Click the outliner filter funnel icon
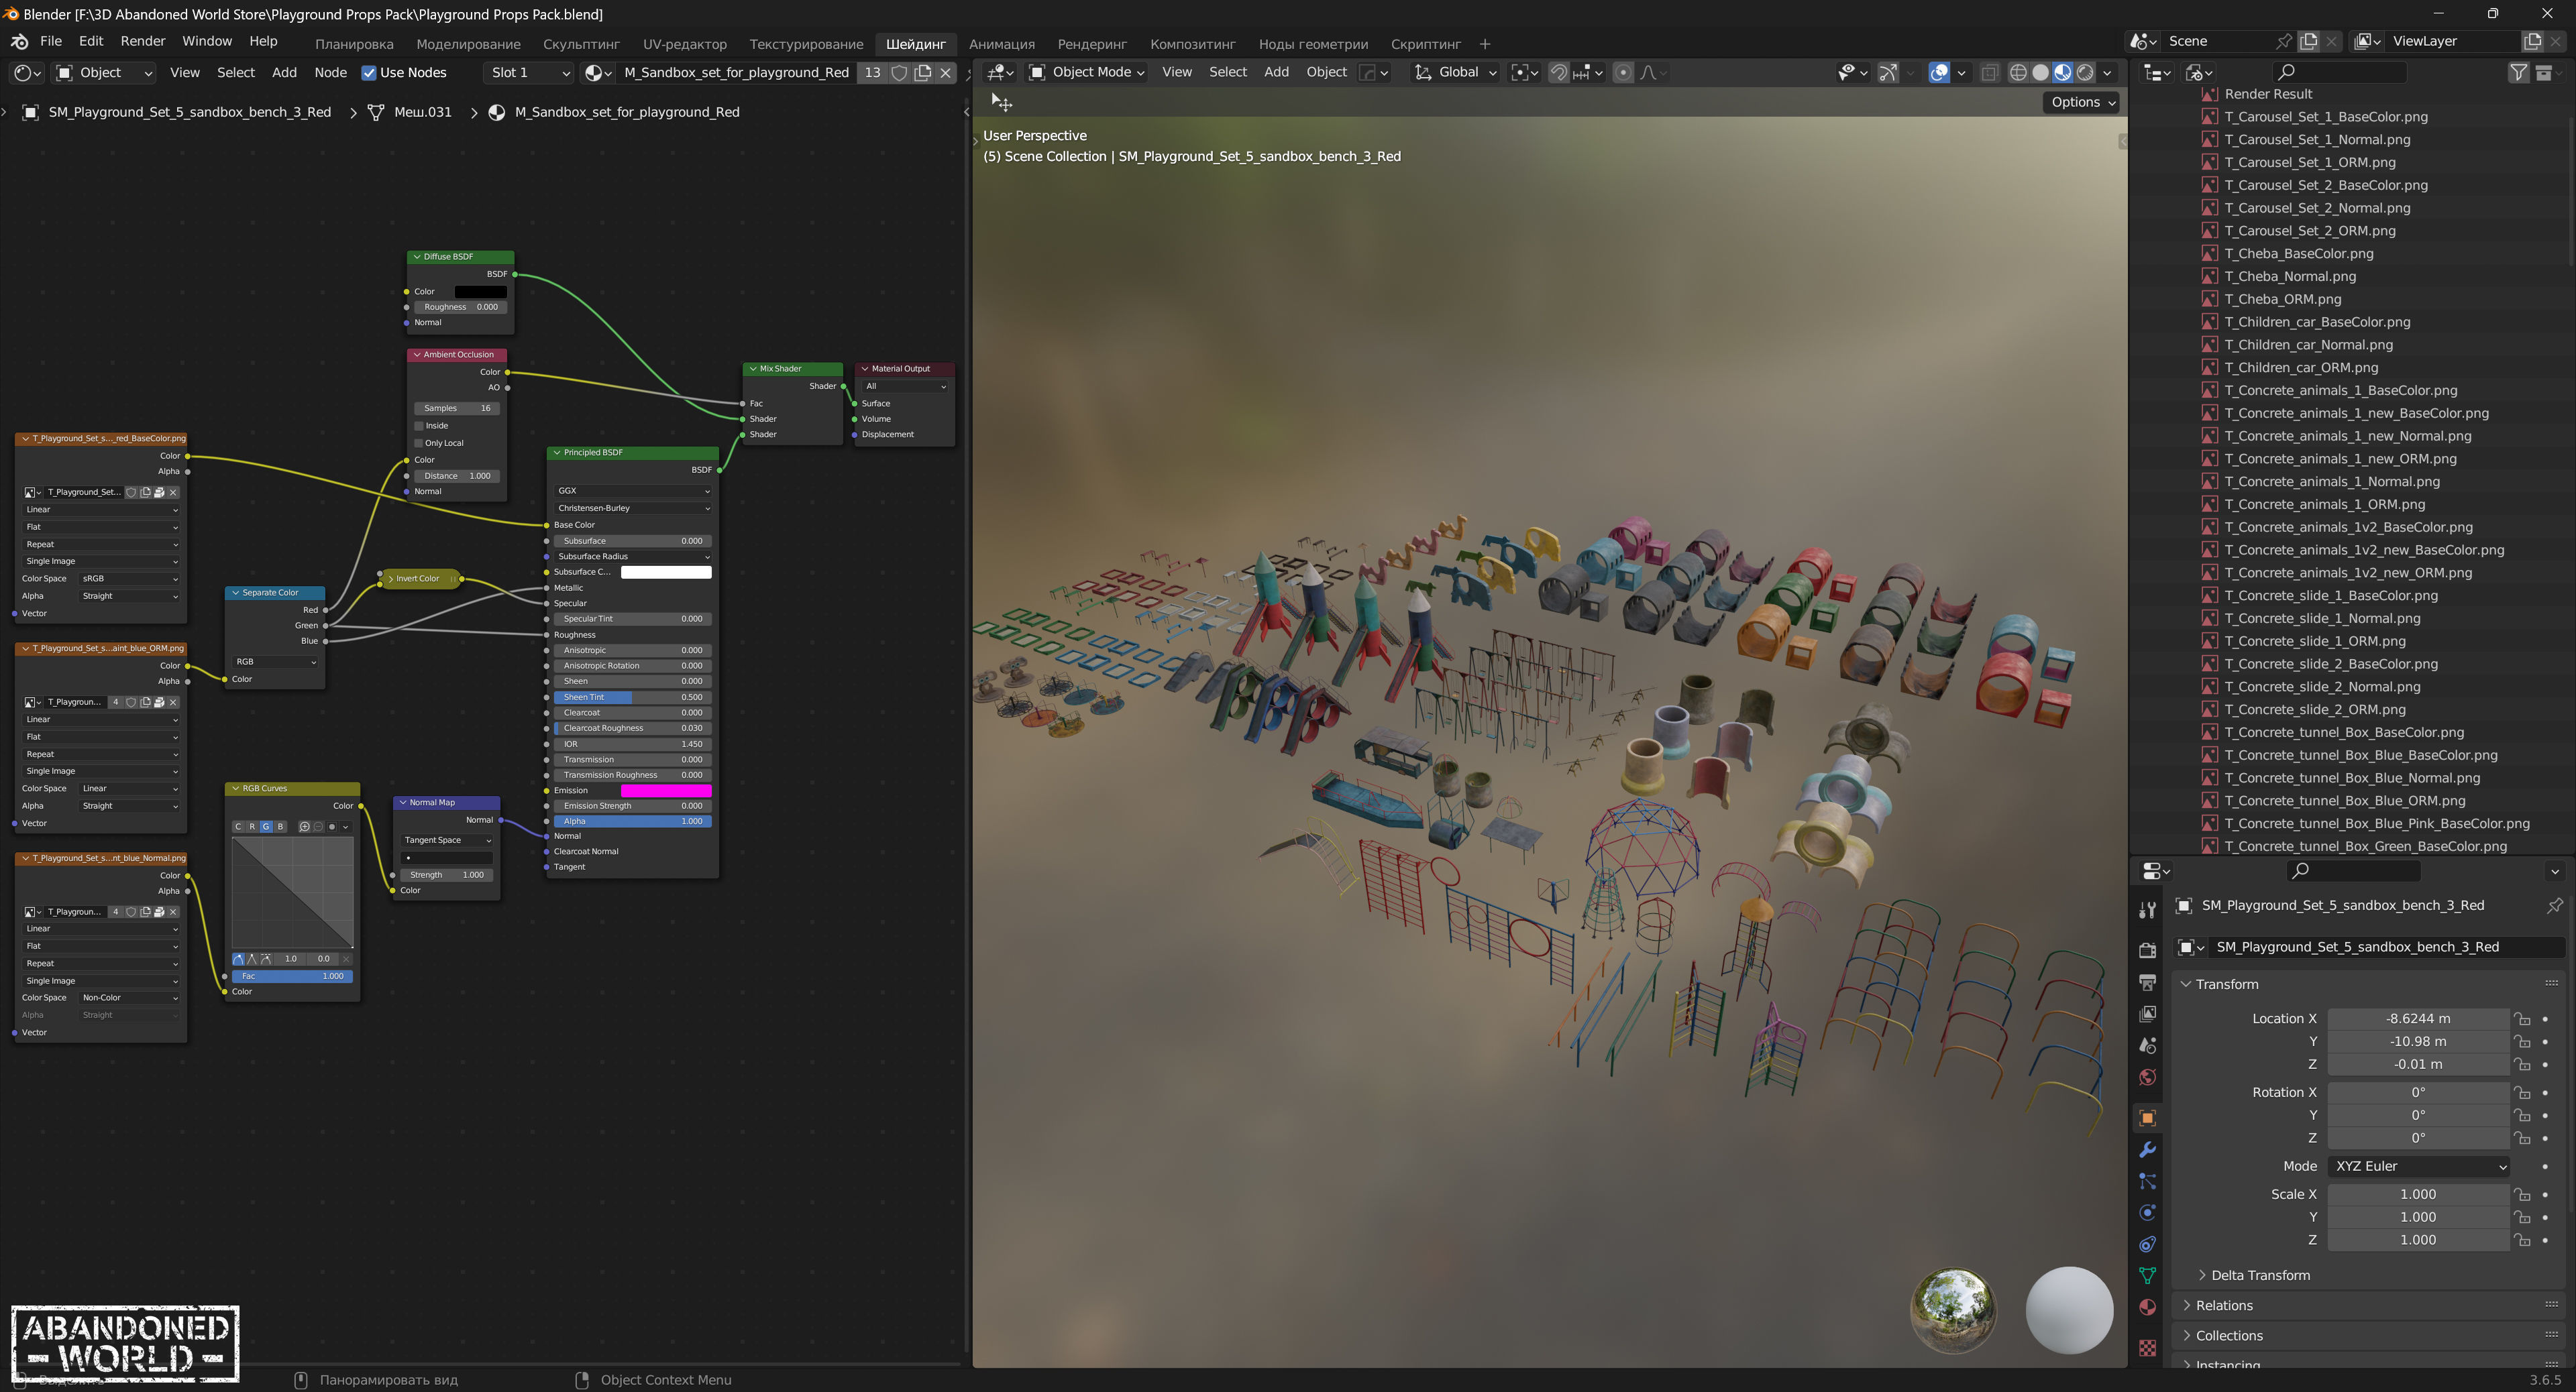 point(2518,72)
